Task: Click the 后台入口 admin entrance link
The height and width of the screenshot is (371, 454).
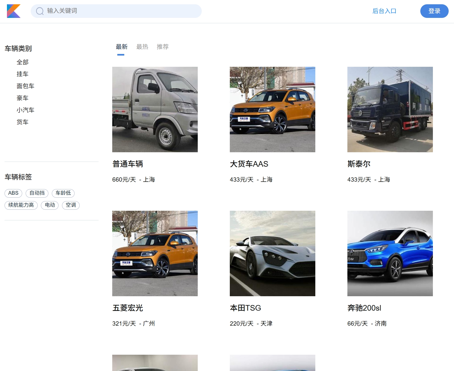Action: 385,11
